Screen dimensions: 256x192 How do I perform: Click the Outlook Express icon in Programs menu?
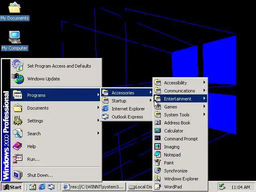tap(105, 117)
